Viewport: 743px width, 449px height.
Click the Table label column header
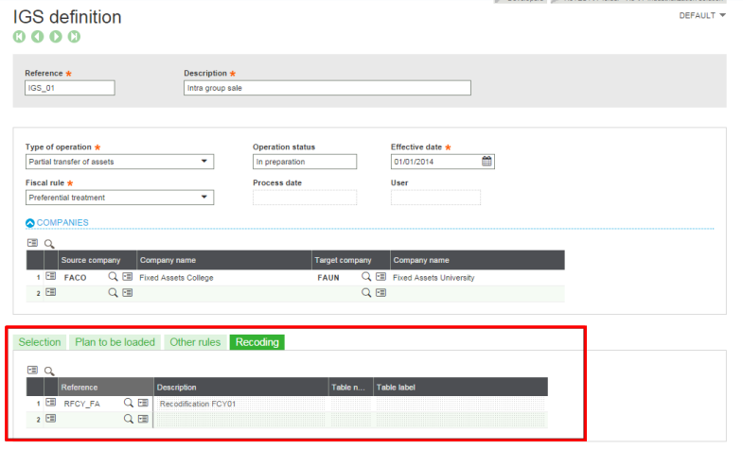coord(461,388)
